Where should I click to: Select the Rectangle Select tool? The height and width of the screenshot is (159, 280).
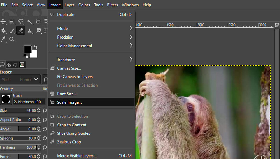[x=12, y=22]
